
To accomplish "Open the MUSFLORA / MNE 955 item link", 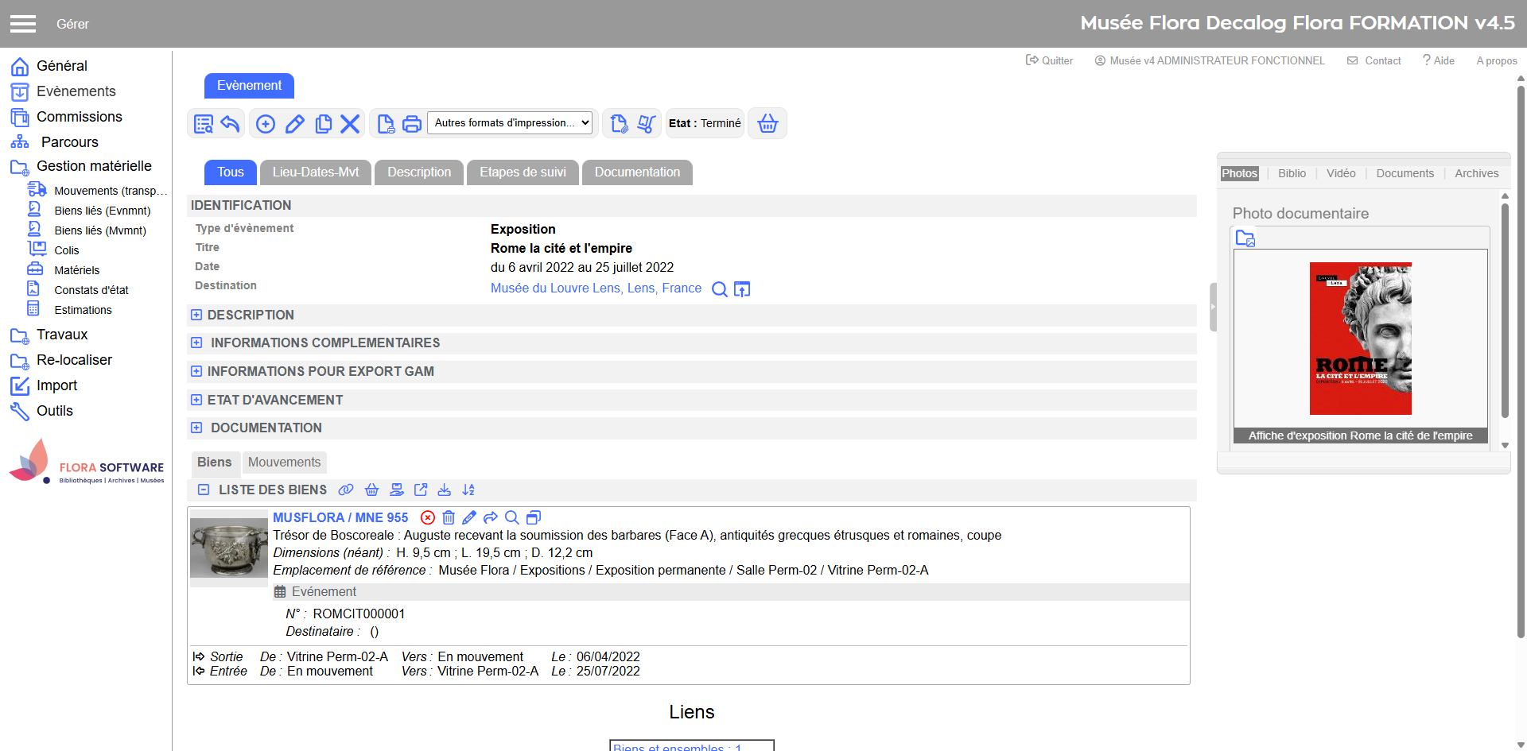I will [340, 518].
